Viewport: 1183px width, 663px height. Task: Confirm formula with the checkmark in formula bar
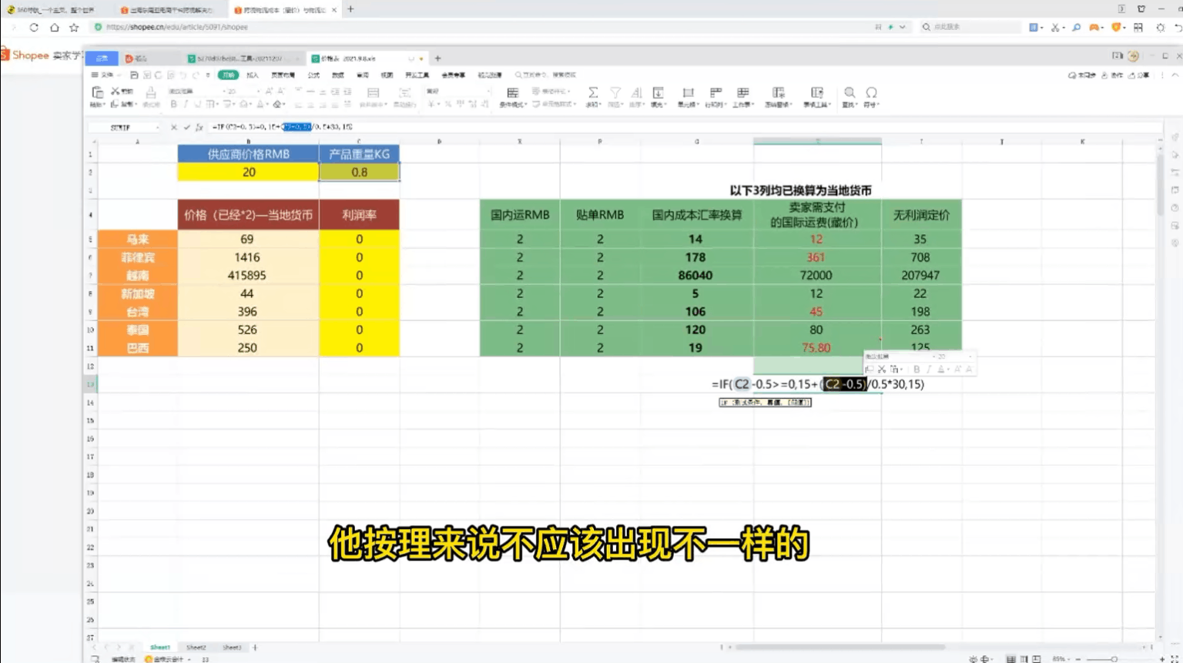187,127
